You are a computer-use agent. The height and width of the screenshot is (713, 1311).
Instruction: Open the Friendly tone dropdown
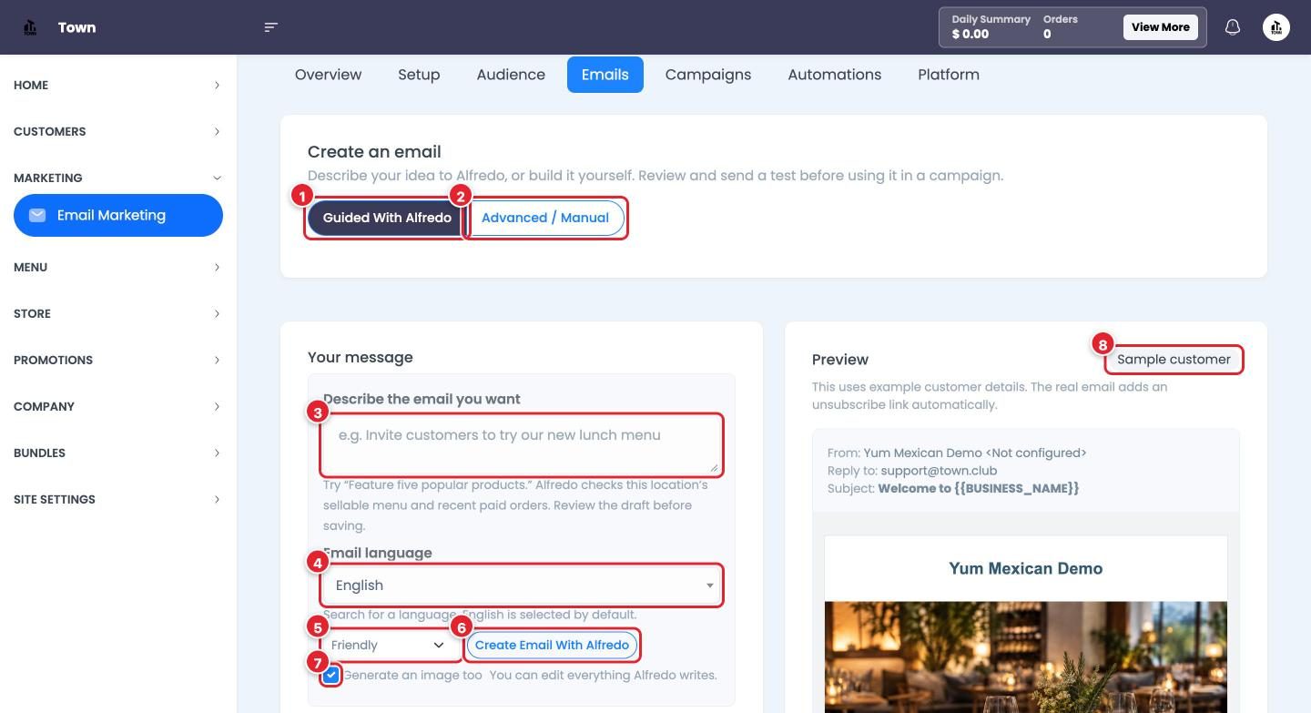click(388, 645)
